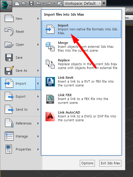Click the Send to page-arrow icon
Image resolution: width=133 pixels, height=177 pixels.
pyautogui.click(x=9, y=109)
